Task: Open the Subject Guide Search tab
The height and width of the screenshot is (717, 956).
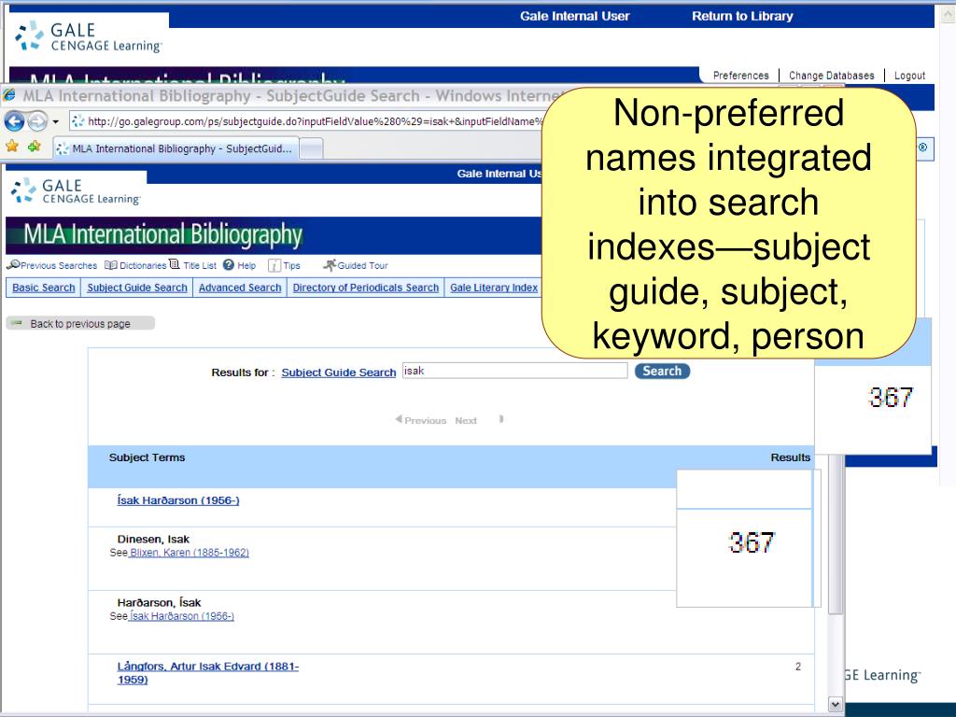Action: pyautogui.click(x=137, y=288)
